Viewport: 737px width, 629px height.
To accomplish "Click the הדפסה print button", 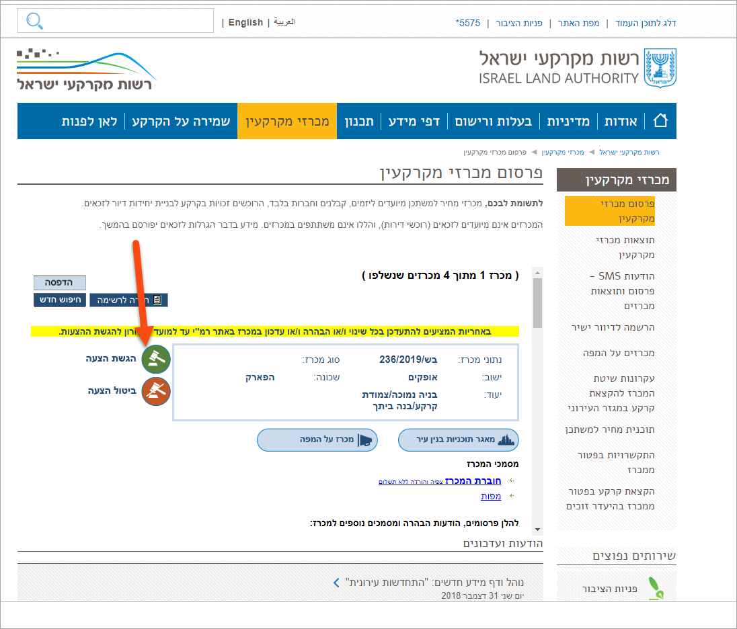I will [60, 282].
